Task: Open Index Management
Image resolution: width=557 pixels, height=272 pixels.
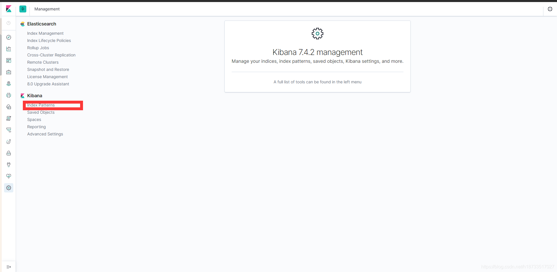Action: point(45,33)
